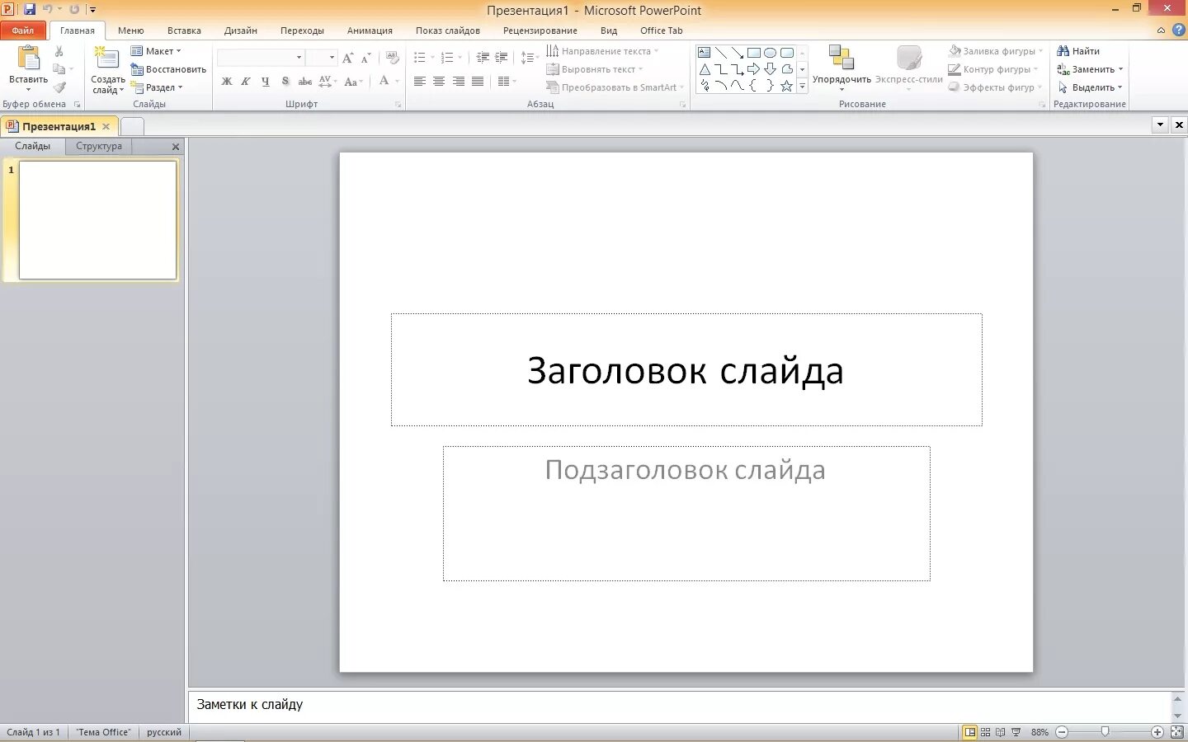1188x742 pixels.
Task: Enable center text alignment
Action: 438,82
